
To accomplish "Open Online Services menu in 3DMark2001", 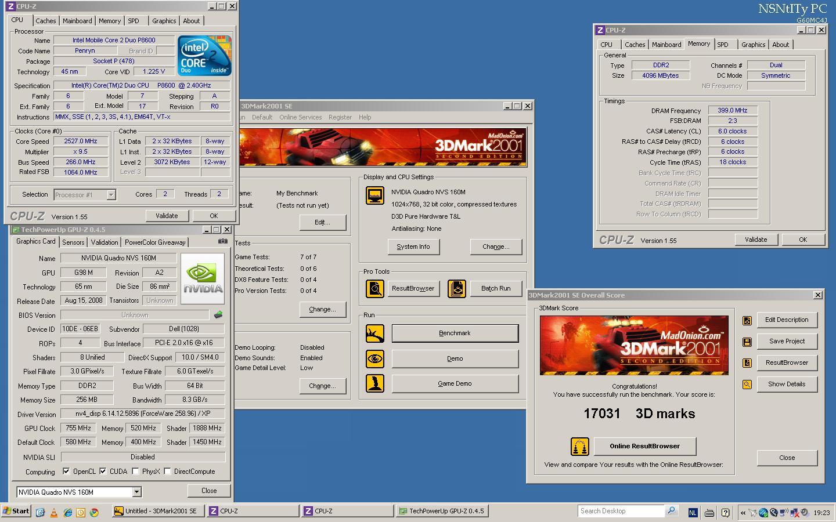I will tap(300, 117).
